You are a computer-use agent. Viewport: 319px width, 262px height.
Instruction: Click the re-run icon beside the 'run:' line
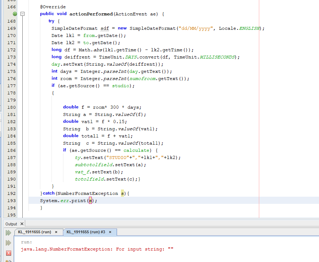[8, 243]
